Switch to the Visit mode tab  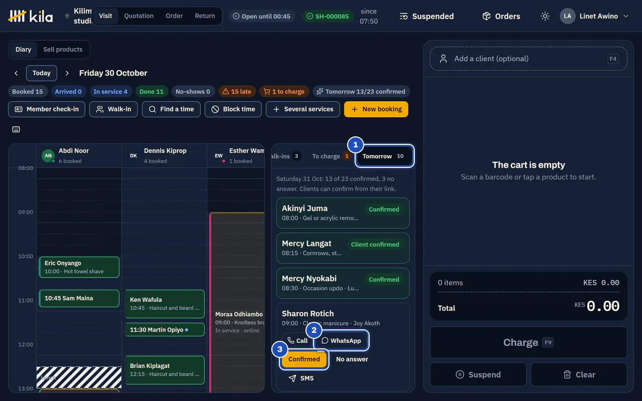(x=105, y=16)
